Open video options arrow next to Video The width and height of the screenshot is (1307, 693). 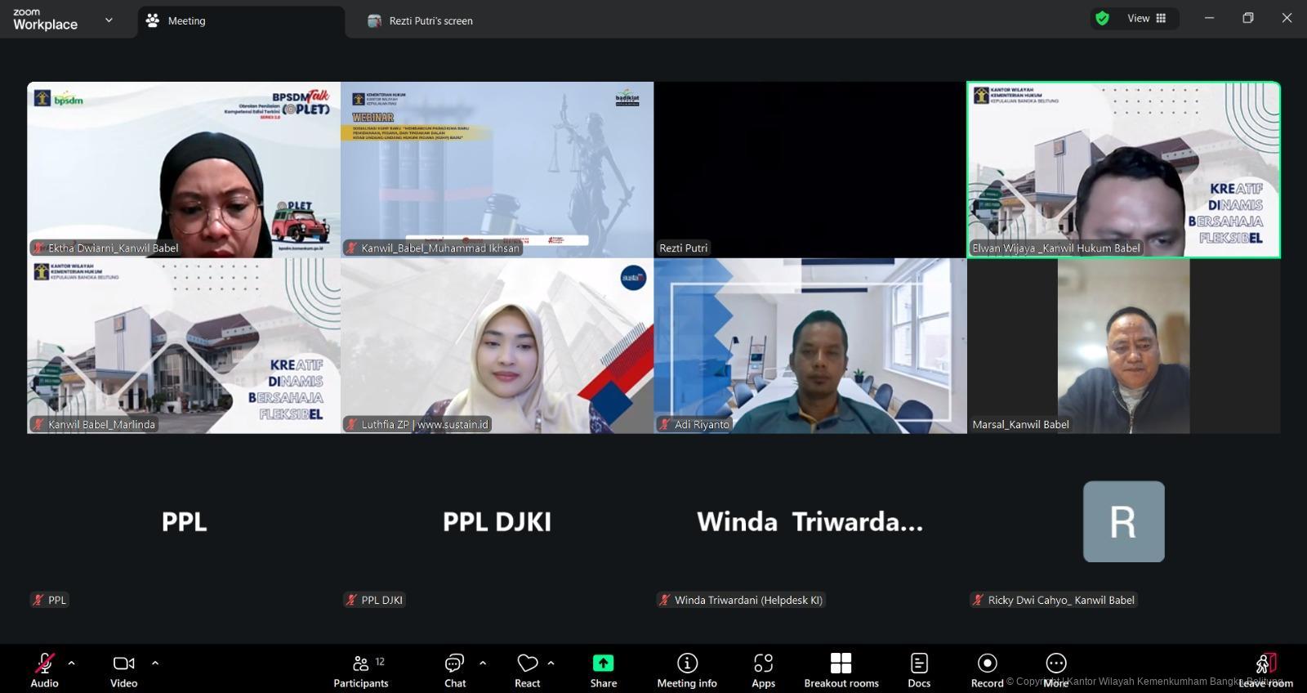155,663
